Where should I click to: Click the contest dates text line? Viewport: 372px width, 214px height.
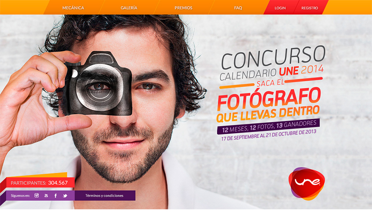pyautogui.click(x=269, y=135)
